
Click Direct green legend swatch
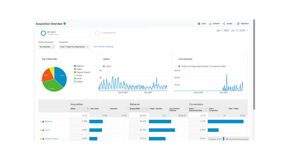point(75,69)
